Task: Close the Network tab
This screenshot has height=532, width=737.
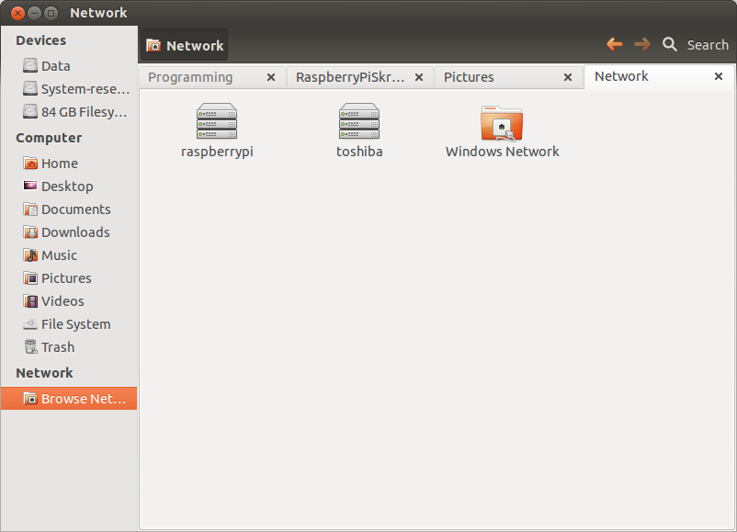Action: coord(719,76)
